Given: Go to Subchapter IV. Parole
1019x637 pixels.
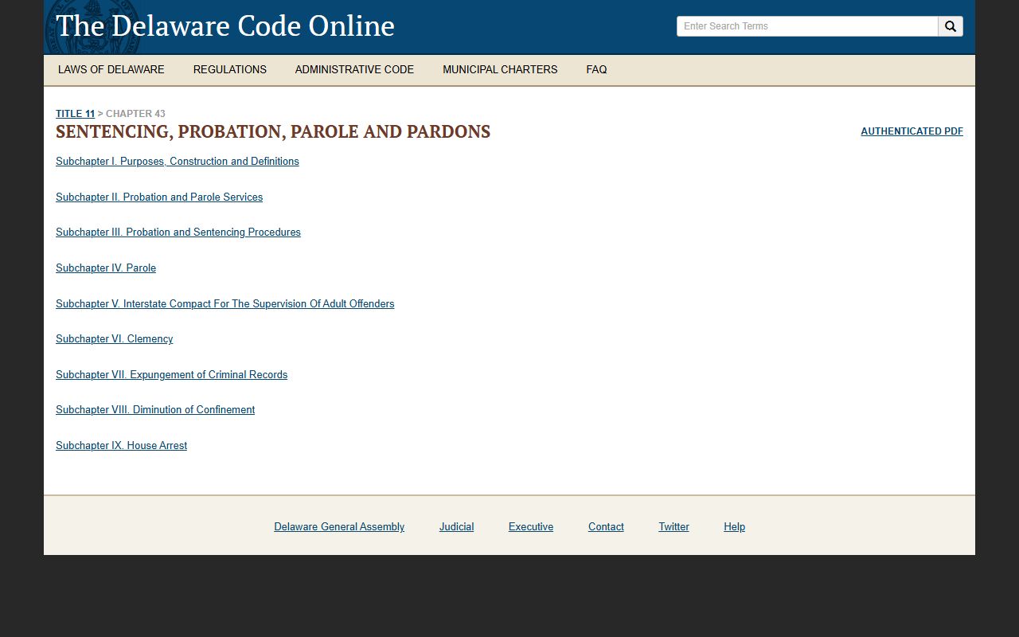Looking at the screenshot, I should pos(106,268).
